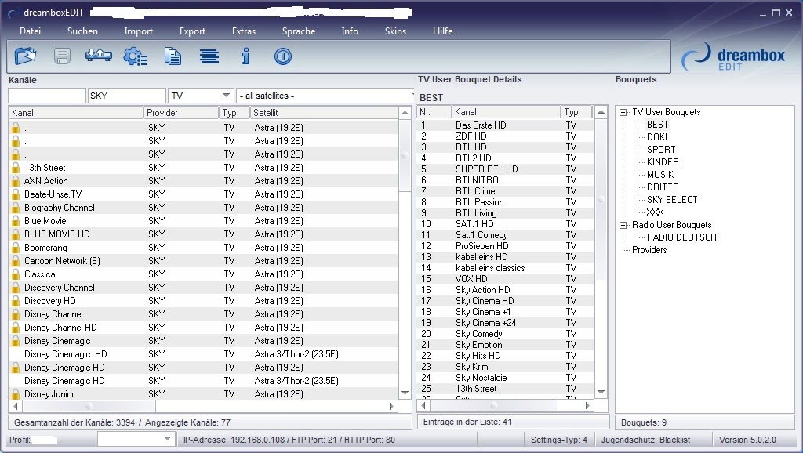Collapse the Radio User Bouquets tree node
Screen dimensions: 803x453
point(623,225)
